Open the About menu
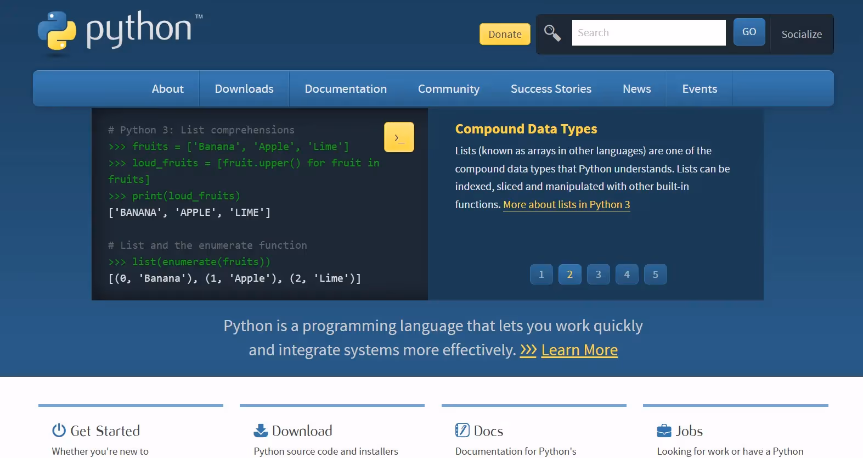863x458 pixels. [x=168, y=88]
